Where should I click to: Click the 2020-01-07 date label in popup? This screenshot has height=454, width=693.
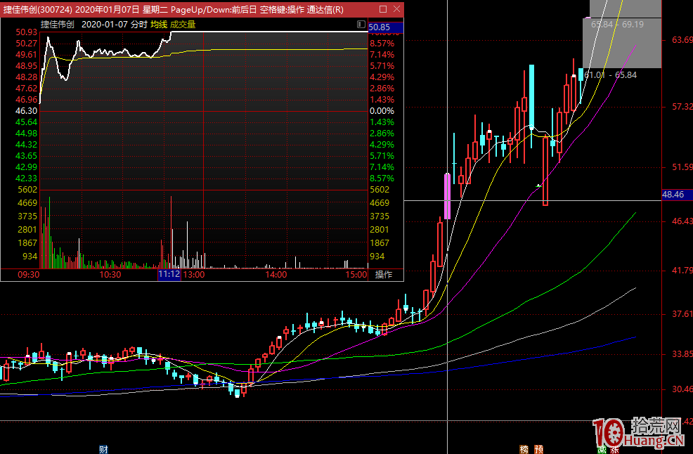pos(105,25)
